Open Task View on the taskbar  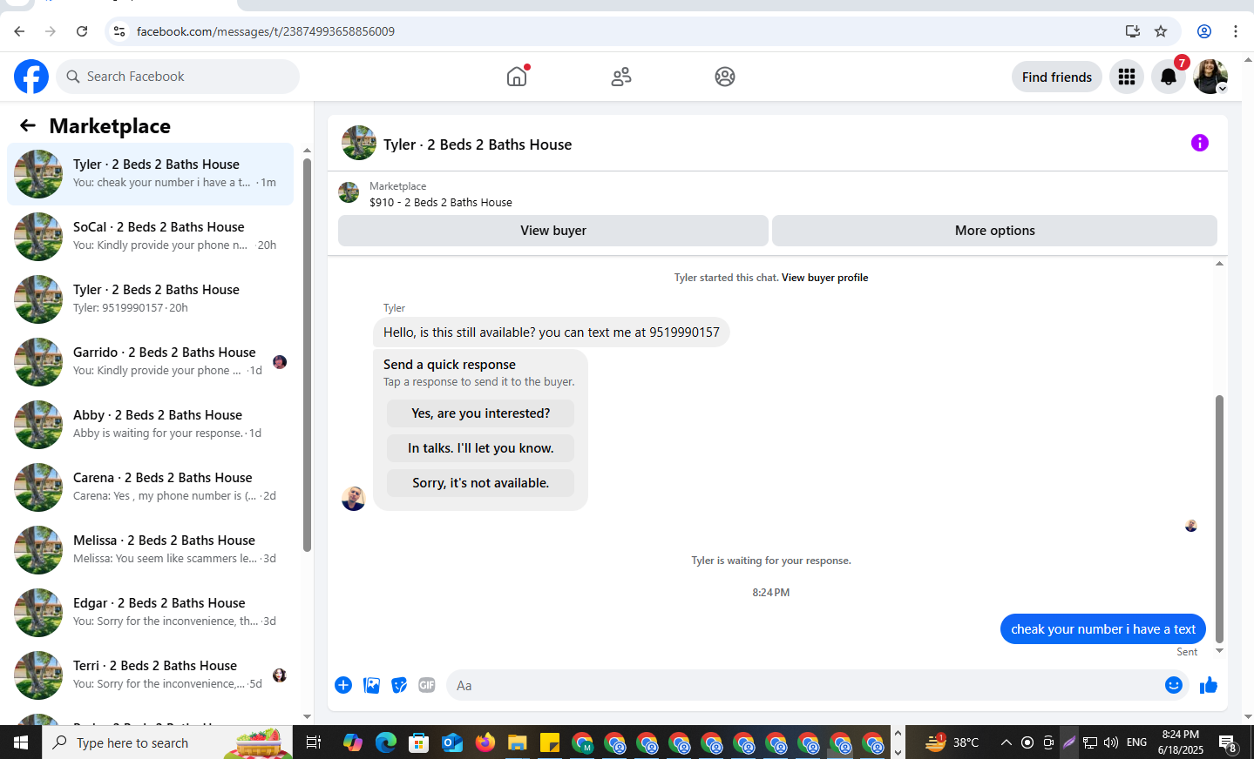(x=314, y=742)
